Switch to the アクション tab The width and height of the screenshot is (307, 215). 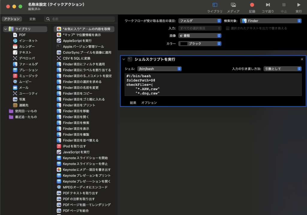[12, 19]
